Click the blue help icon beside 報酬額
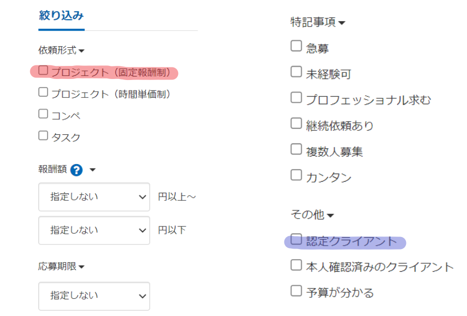The width and height of the screenshot is (467, 316). click(x=76, y=170)
